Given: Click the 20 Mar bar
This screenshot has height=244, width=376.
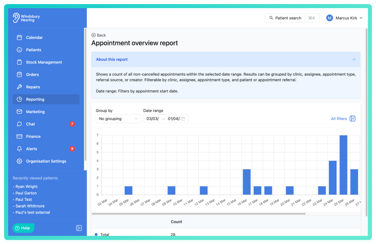Looking at the screenshot, I should pyautogui.click(x=290, y=190).
